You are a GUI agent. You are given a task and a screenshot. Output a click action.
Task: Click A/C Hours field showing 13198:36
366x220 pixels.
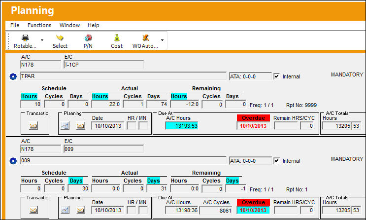(182, 211)
